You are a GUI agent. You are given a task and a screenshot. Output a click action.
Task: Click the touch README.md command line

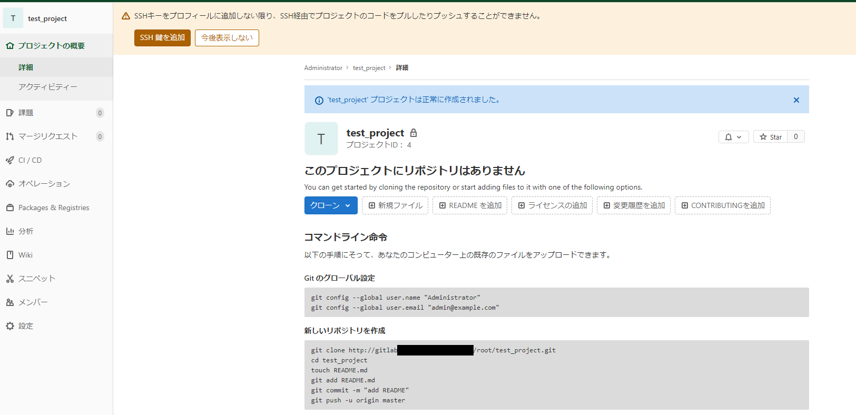[339, 370]
